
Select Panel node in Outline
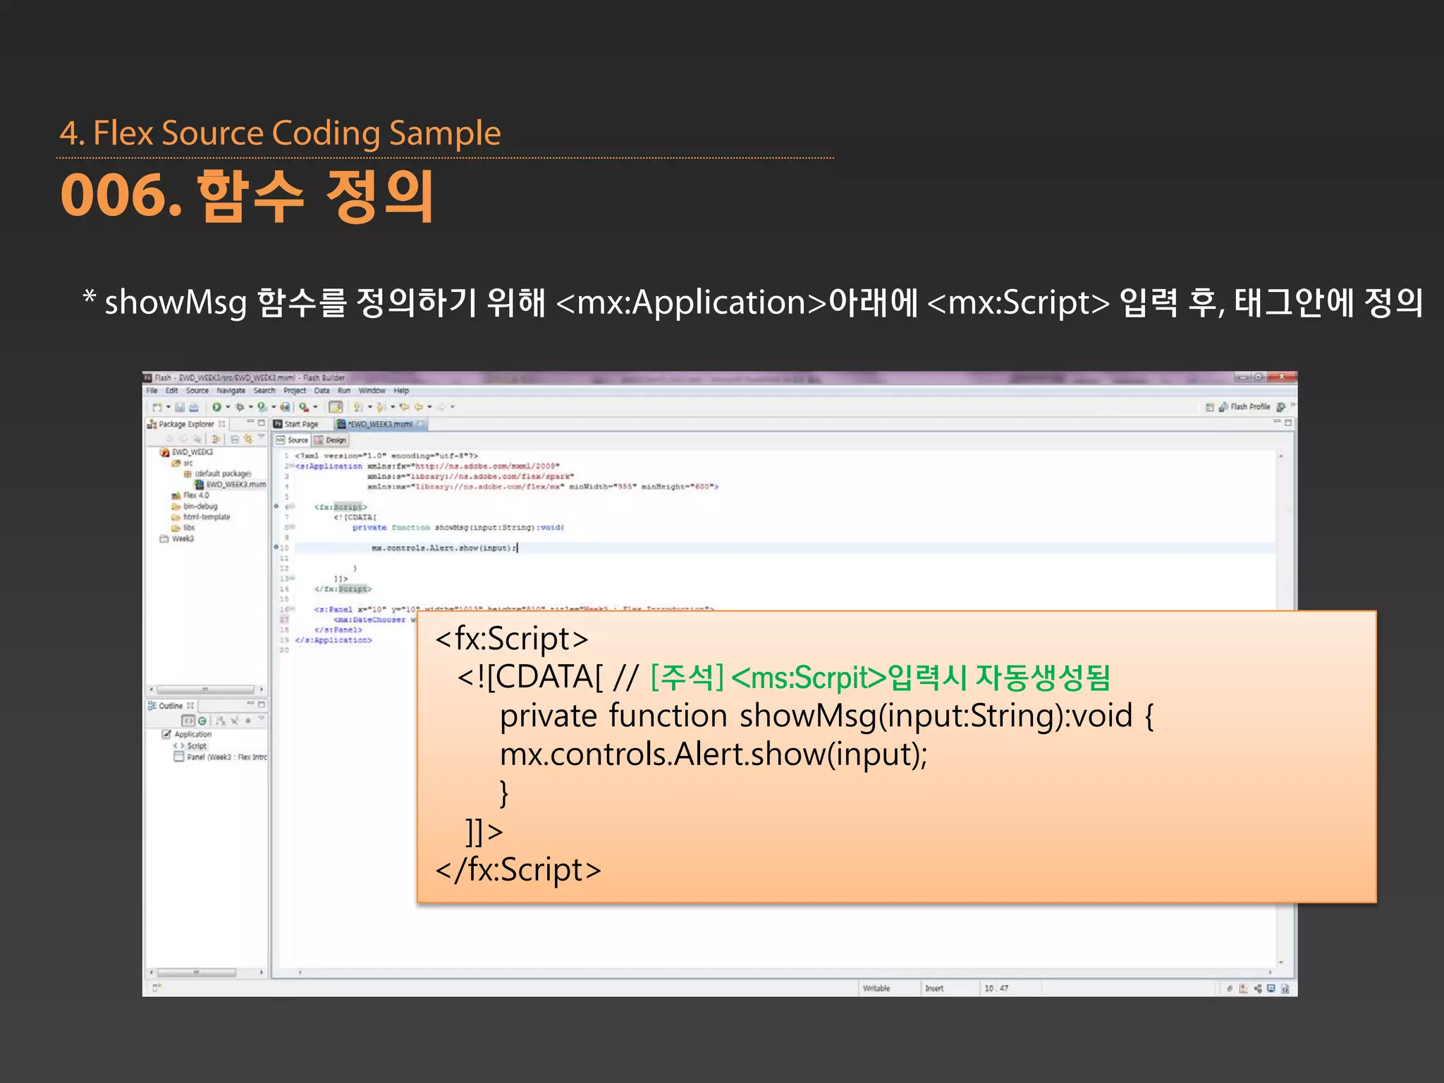pos(221,757)
